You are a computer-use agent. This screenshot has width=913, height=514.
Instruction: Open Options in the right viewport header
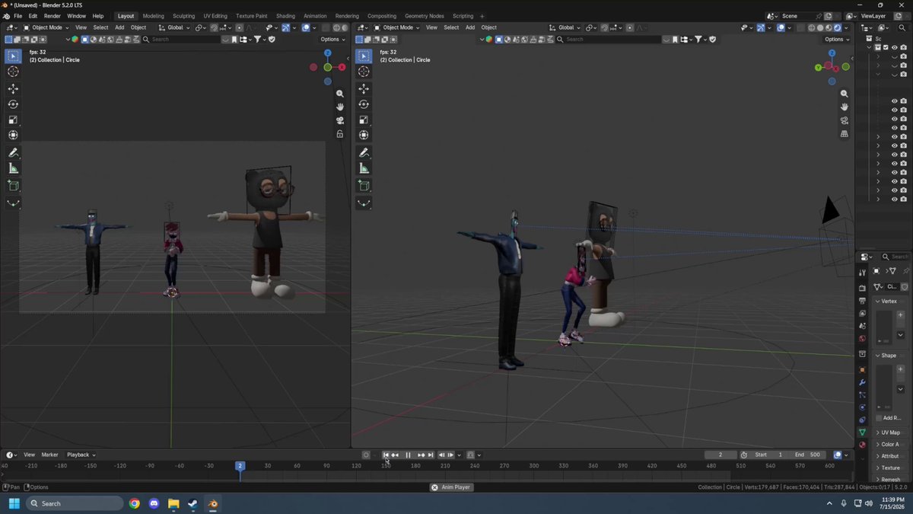point(837,40)
